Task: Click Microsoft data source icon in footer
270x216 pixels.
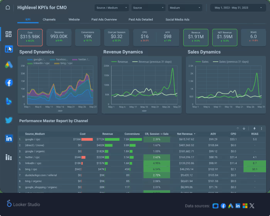Action: pyautogui.click(x=245, y=206)
